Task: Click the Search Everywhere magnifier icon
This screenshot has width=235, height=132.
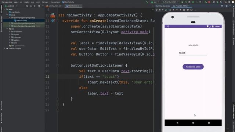Action: 225,2
